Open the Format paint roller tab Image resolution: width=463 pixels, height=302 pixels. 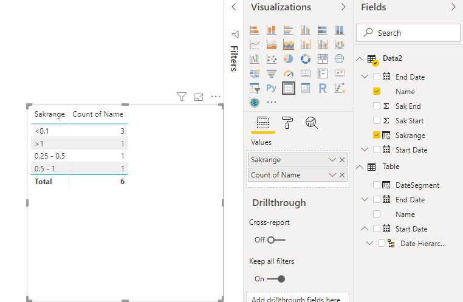coord(287,123)
